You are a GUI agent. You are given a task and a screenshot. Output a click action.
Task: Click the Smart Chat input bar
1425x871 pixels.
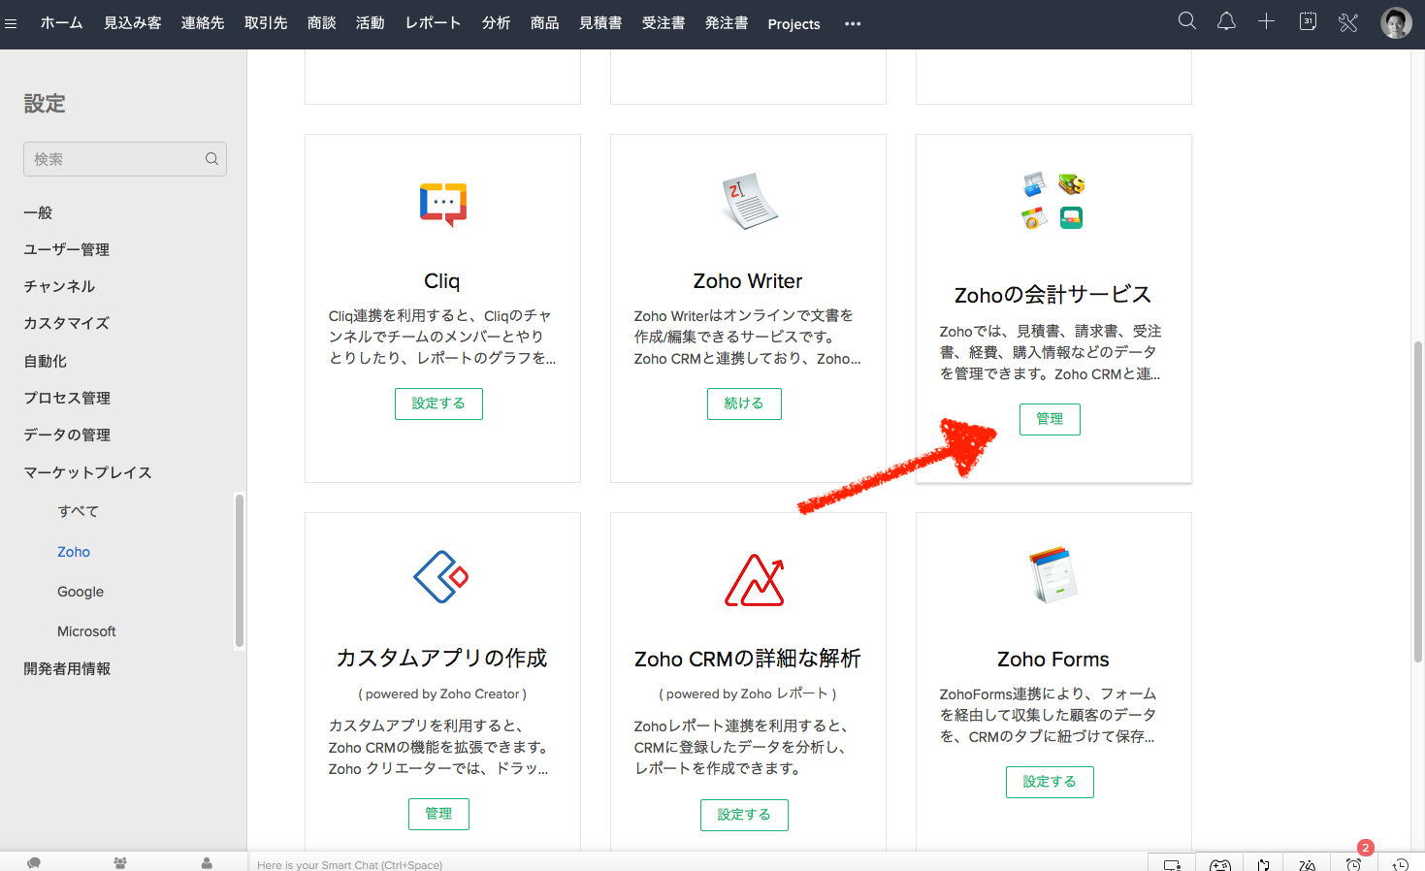(697, 864)
